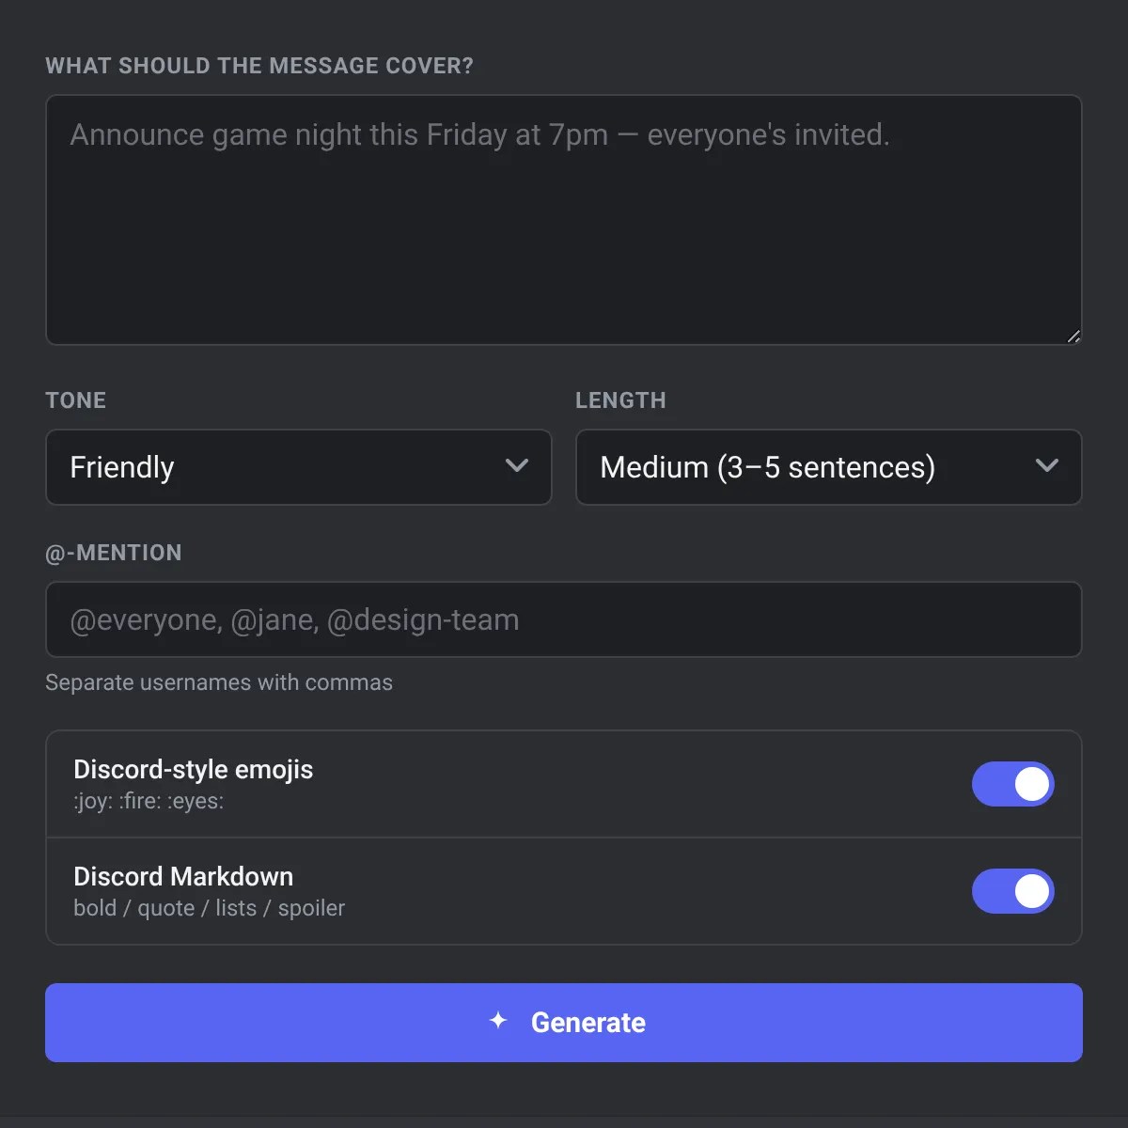Expand the Length dropdown set to Medium
Screen dimensions: 1128x1128
pos(829,467)
